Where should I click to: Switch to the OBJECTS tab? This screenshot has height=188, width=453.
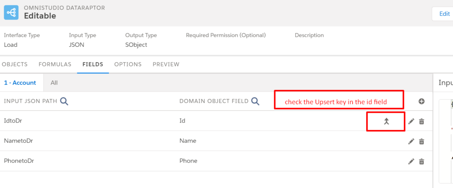tap(15, 65)
